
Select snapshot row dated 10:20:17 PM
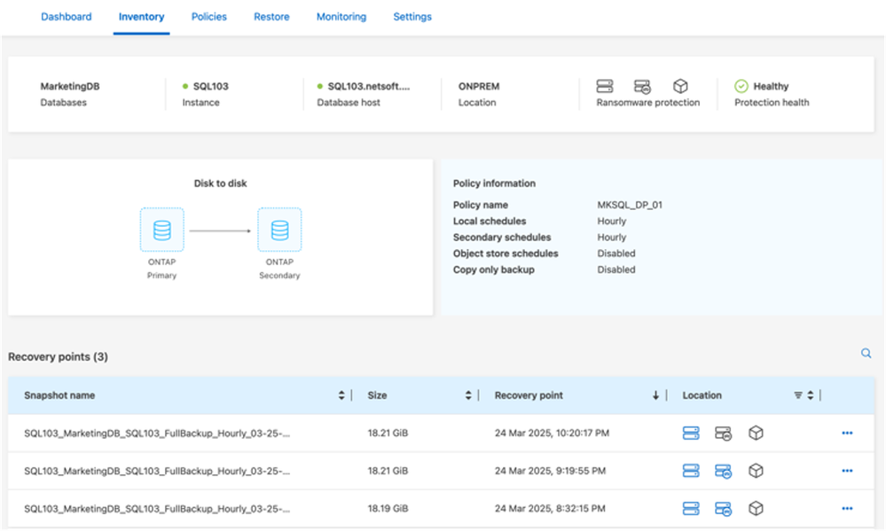pos(441,433)
